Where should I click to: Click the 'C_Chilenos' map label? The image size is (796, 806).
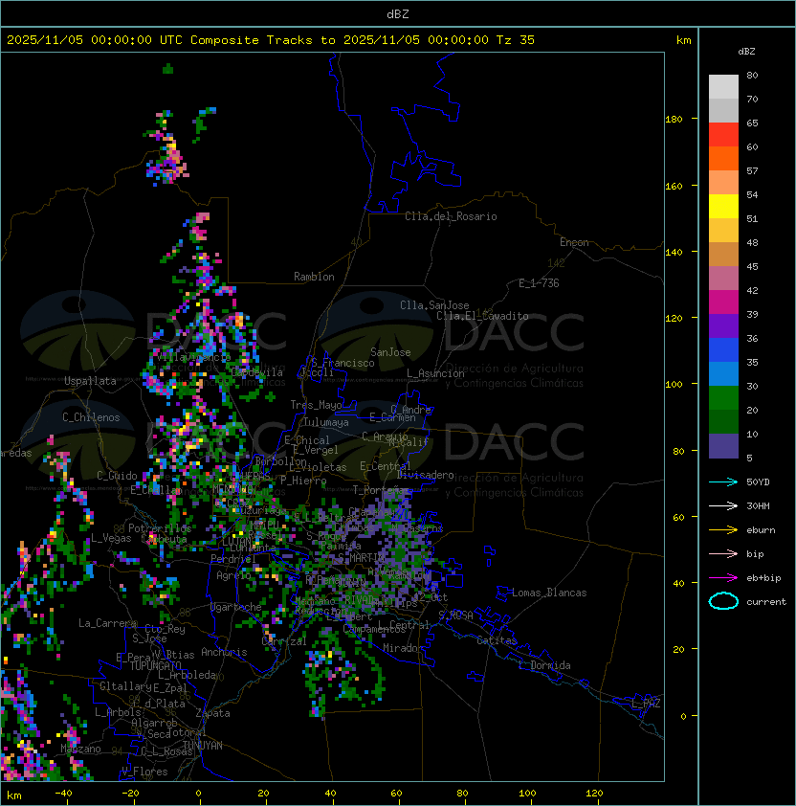tap(91, 417)
